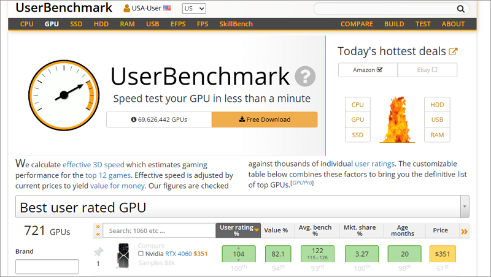Sort by User rating % column
Screen dimensions: 491x277
coord(238,230)
